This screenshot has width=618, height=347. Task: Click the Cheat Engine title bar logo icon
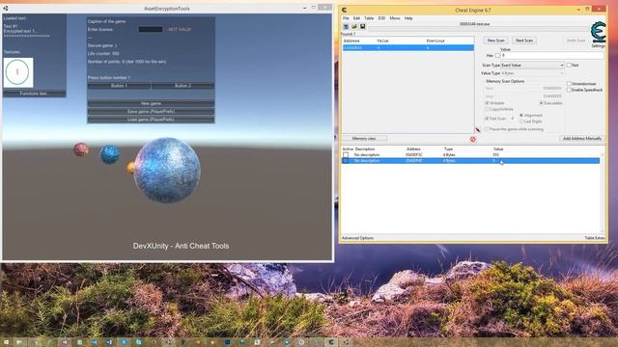tap(344, 10)
